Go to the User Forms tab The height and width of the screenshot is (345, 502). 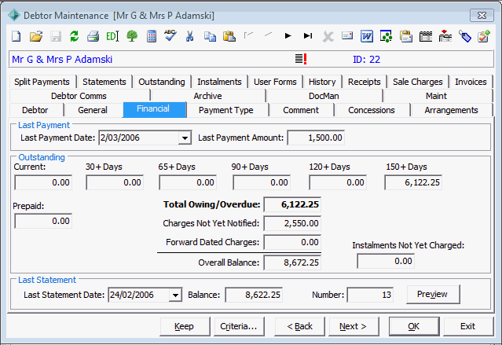click(275, 82)
